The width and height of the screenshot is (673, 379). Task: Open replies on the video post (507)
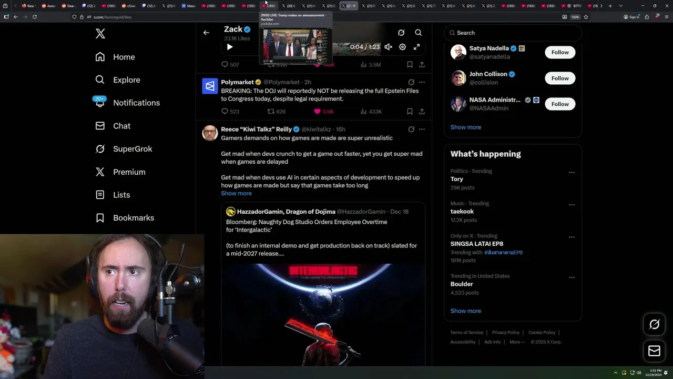click(230, 65)
